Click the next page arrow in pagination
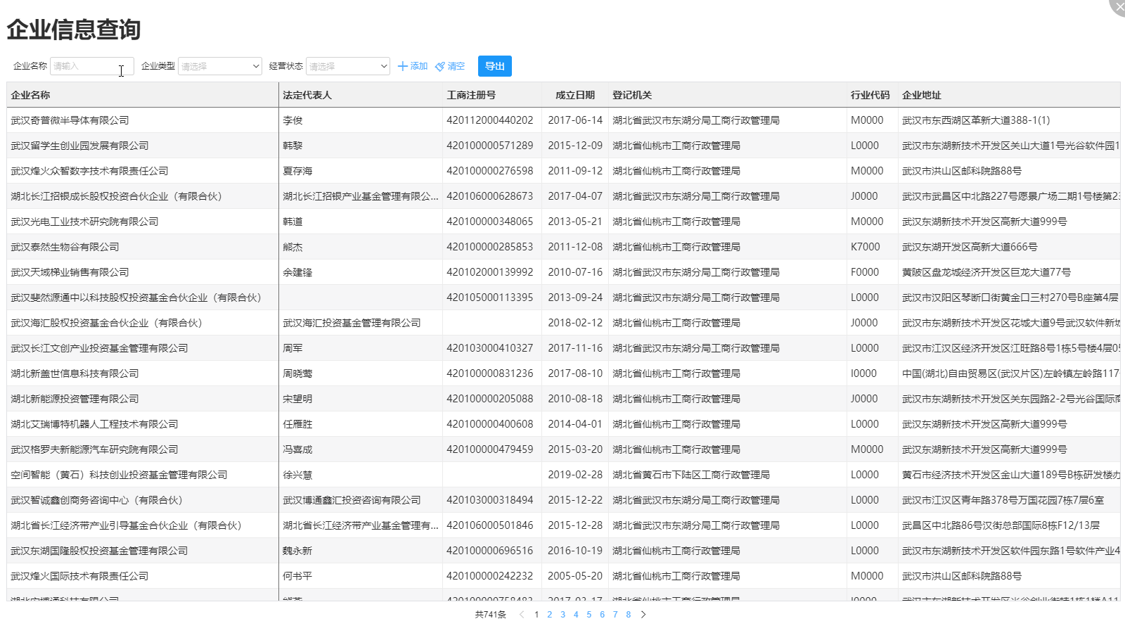 tap(644, 614)
